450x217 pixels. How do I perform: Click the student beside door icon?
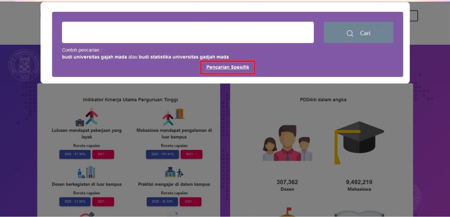click(x=173, y=117)
